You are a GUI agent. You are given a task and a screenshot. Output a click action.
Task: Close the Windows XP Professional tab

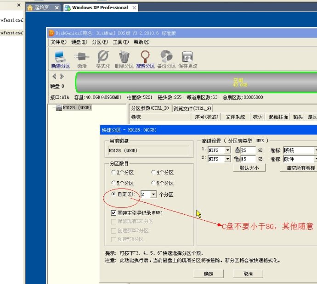pyautogui.click(x=134, y=8)
